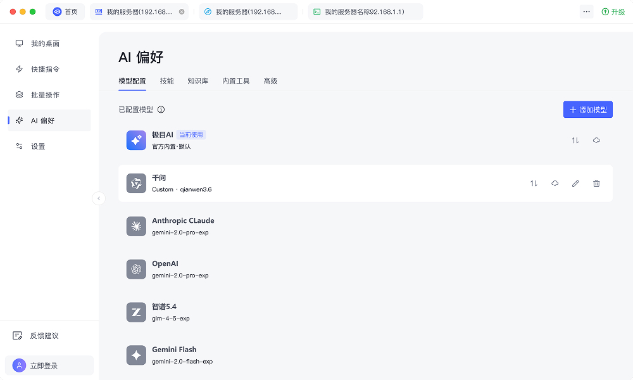Viewport: 633px width, 380px height.
Task: Click cloud icon in 极目AI row
Action: [x=596, y=141]
